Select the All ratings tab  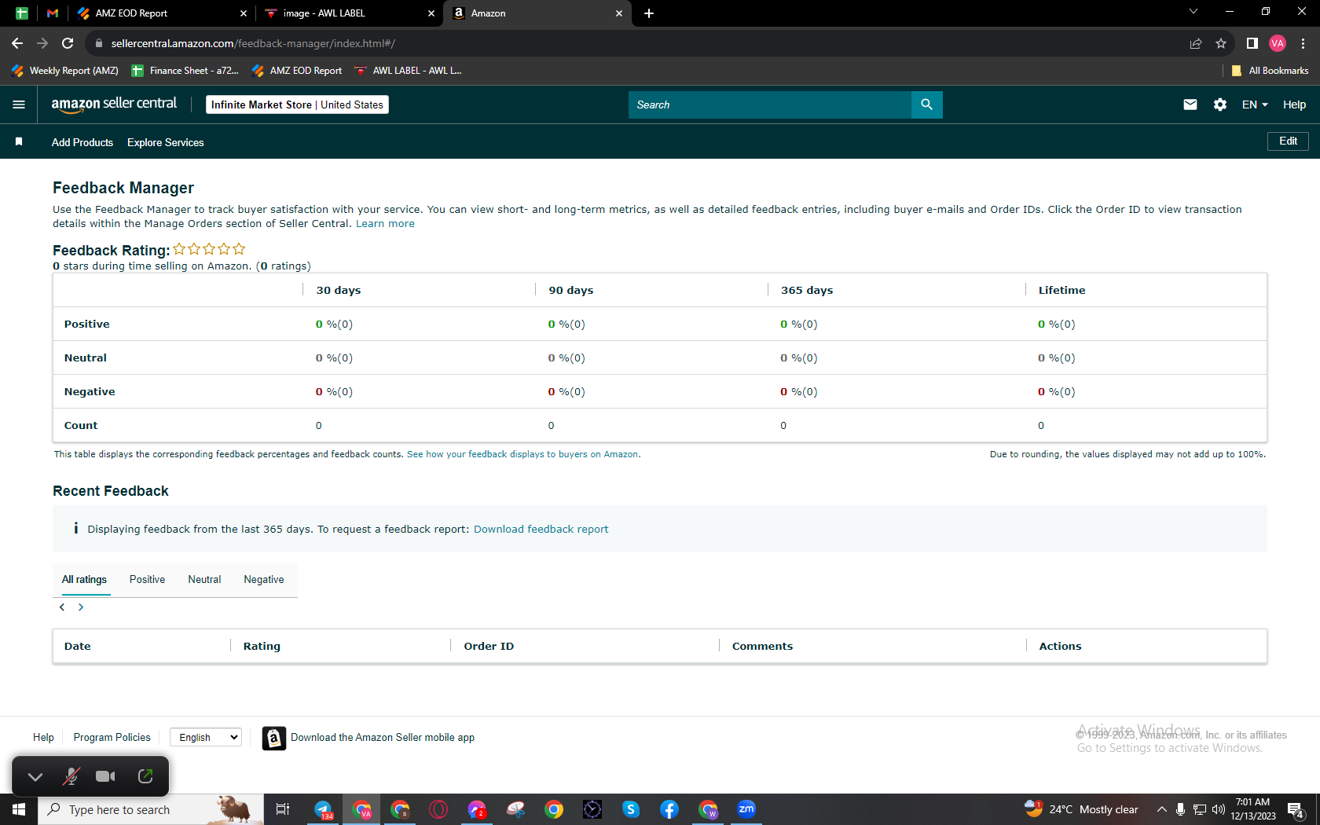84,580
